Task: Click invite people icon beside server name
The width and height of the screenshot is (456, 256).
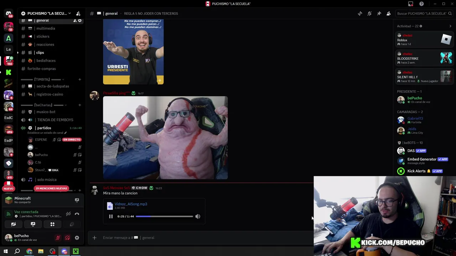Action: click(x=78, y=14)
